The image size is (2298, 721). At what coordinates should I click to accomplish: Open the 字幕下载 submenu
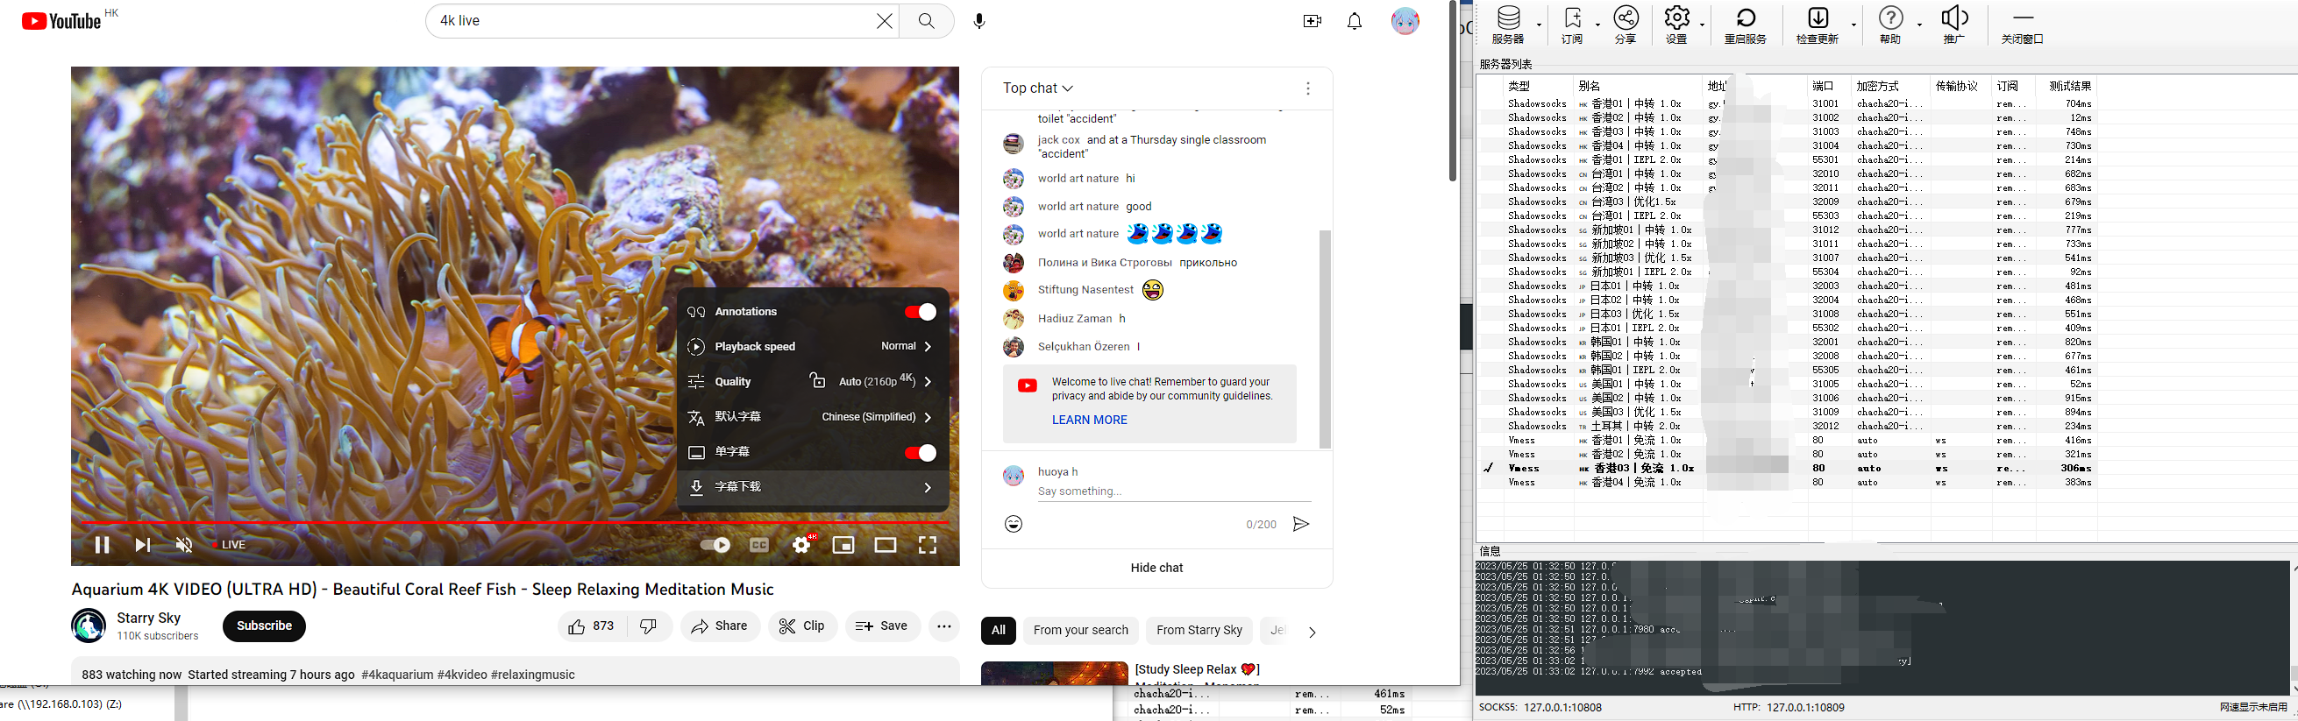[812, 486]
